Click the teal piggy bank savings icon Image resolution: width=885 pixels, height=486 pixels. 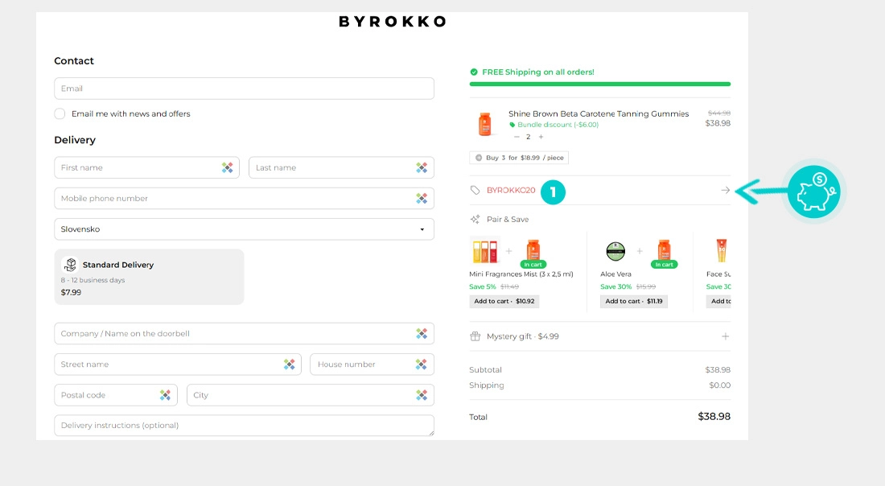pos(813,192)
